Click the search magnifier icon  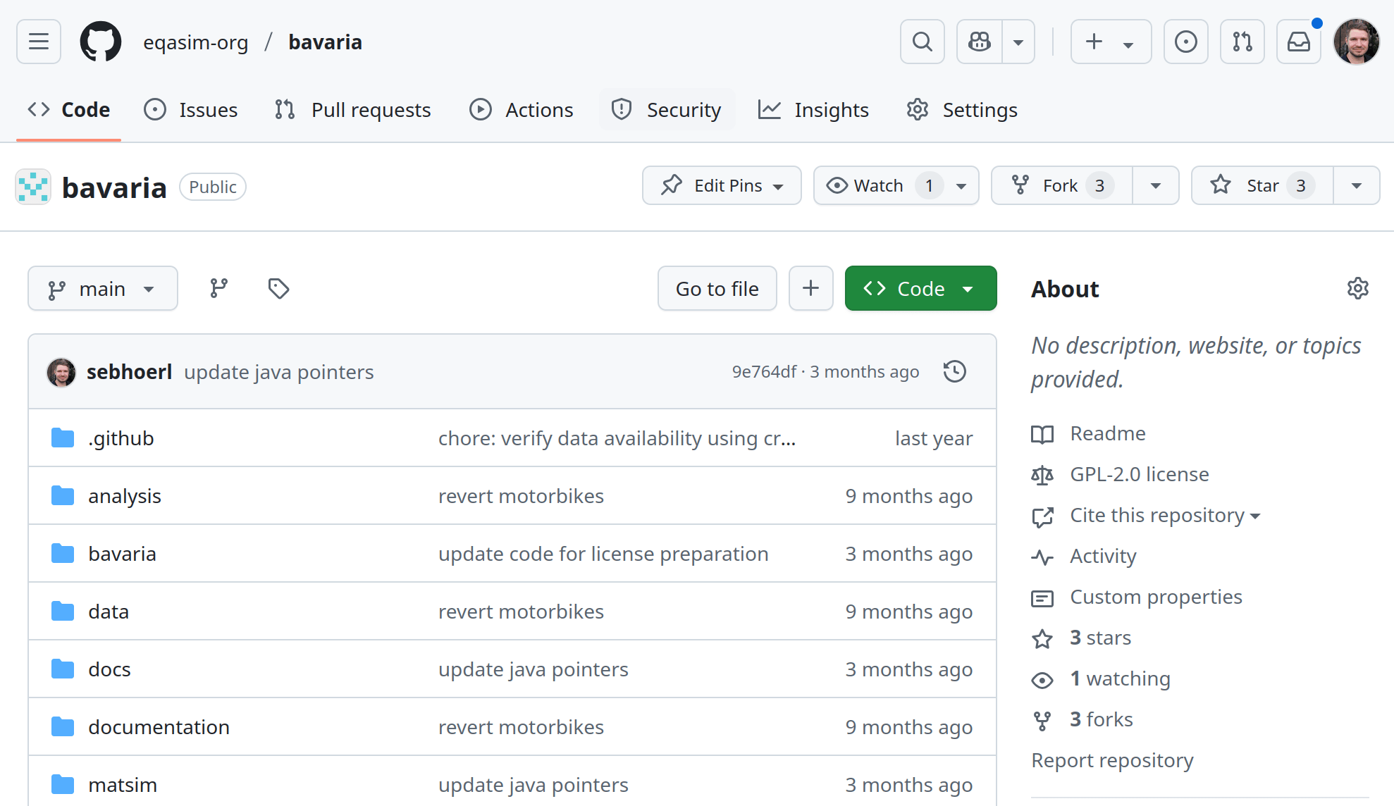click(922, 42)
